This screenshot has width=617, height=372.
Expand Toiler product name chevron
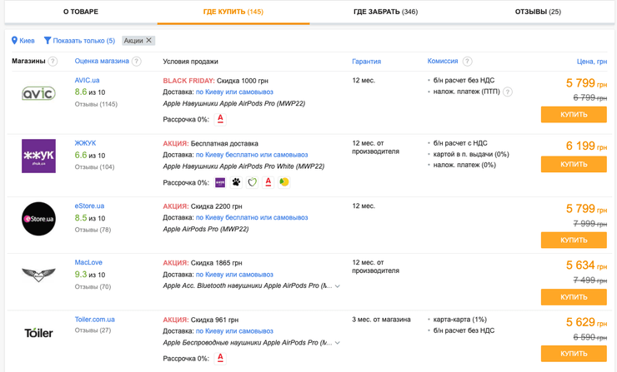click(x=338, y=343)
